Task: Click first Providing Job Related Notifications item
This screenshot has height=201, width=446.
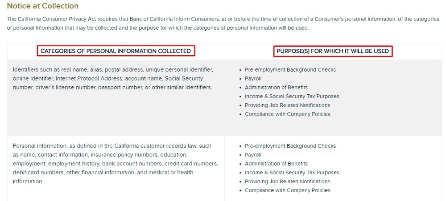Action: (x=287, y=105)
